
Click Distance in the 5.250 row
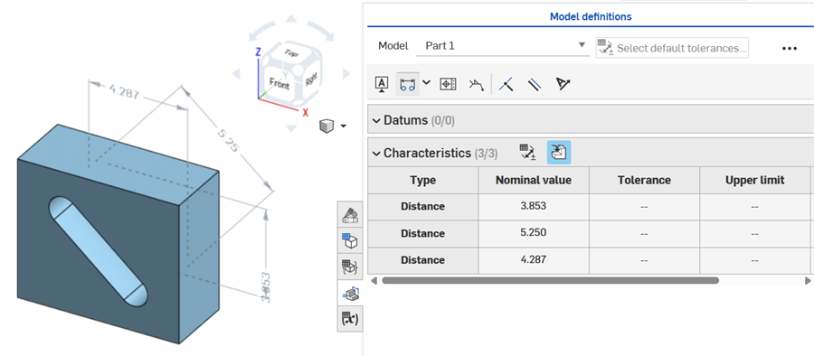[x=423, y=233]
